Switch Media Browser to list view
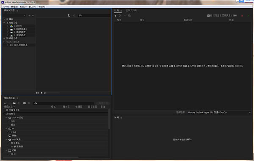 tap(37, 93)
